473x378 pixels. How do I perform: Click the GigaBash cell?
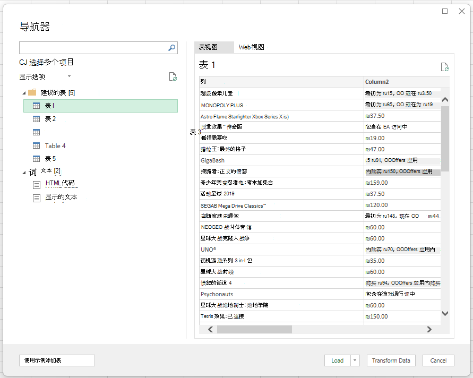281,160
